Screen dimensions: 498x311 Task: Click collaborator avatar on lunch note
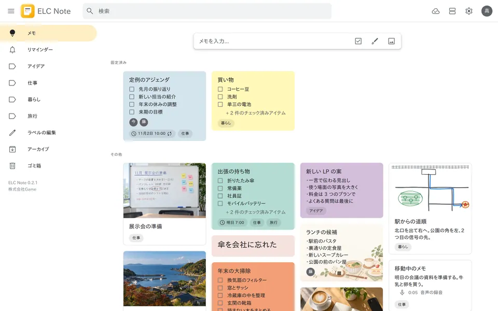click(310, 271)
